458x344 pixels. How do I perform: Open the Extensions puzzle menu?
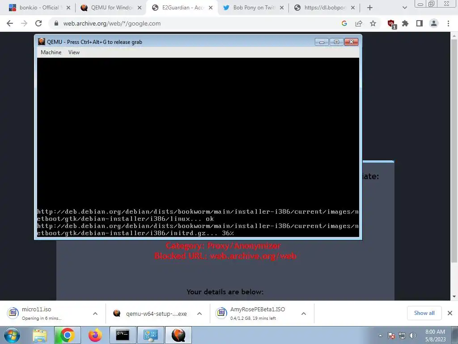(405, 23)
